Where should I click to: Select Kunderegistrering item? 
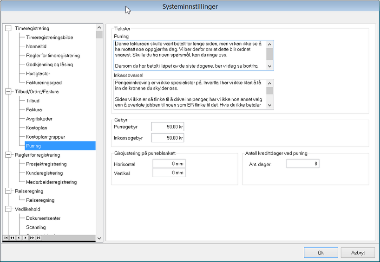click(44, 173)
